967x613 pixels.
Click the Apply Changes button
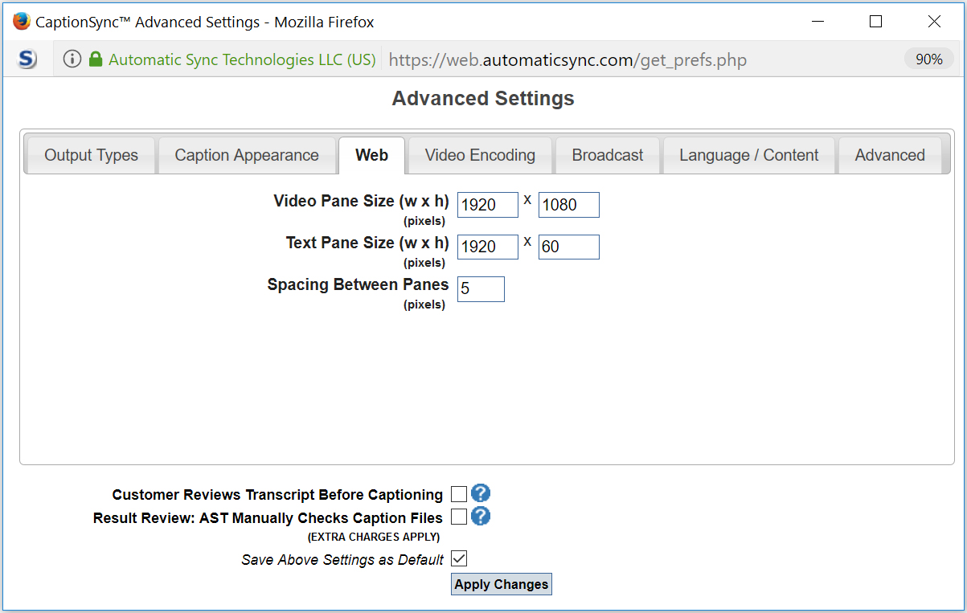coord(501,584)
